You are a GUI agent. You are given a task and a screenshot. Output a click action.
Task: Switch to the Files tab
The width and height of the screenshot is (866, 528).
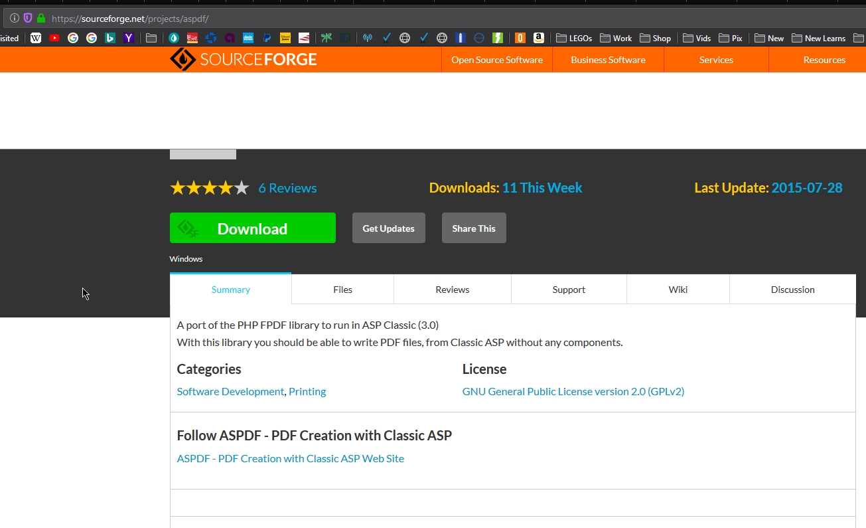coord(342,289)
